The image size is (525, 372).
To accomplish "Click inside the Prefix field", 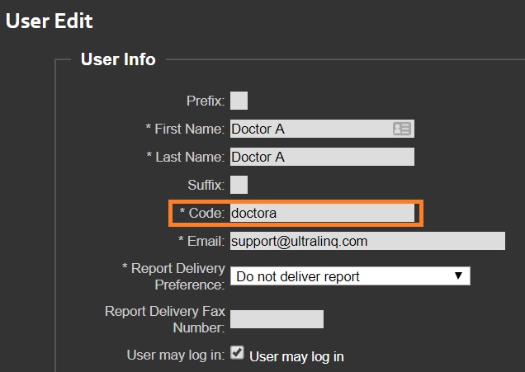I will click(239, 101).
